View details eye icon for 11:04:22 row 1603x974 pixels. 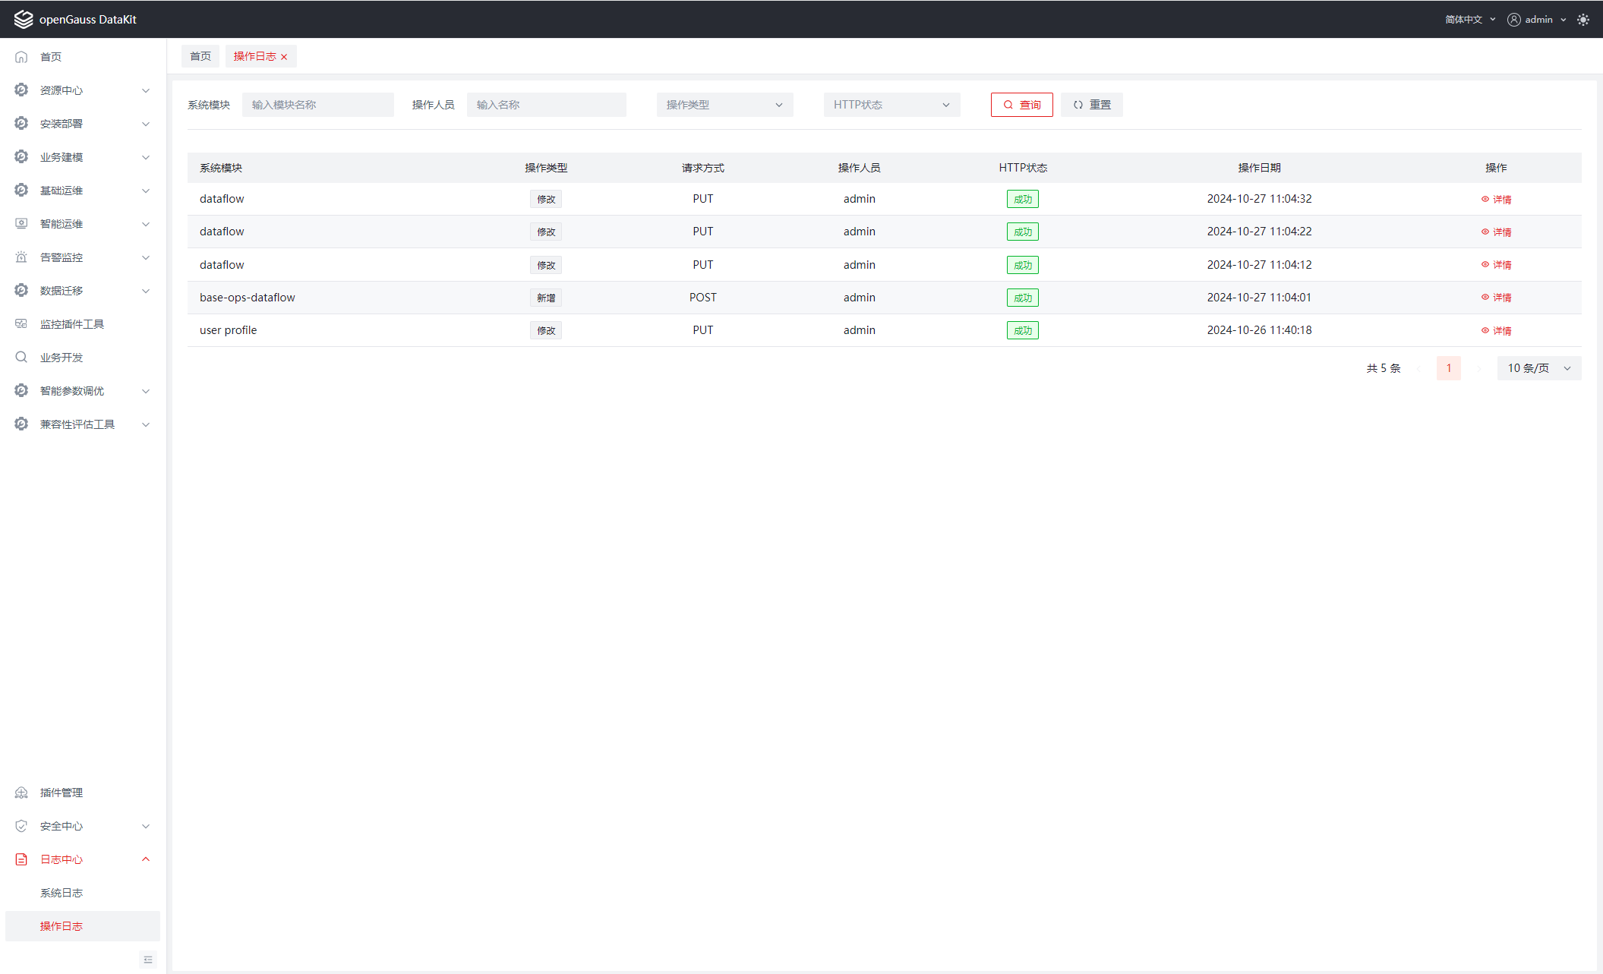(1485, 232)
